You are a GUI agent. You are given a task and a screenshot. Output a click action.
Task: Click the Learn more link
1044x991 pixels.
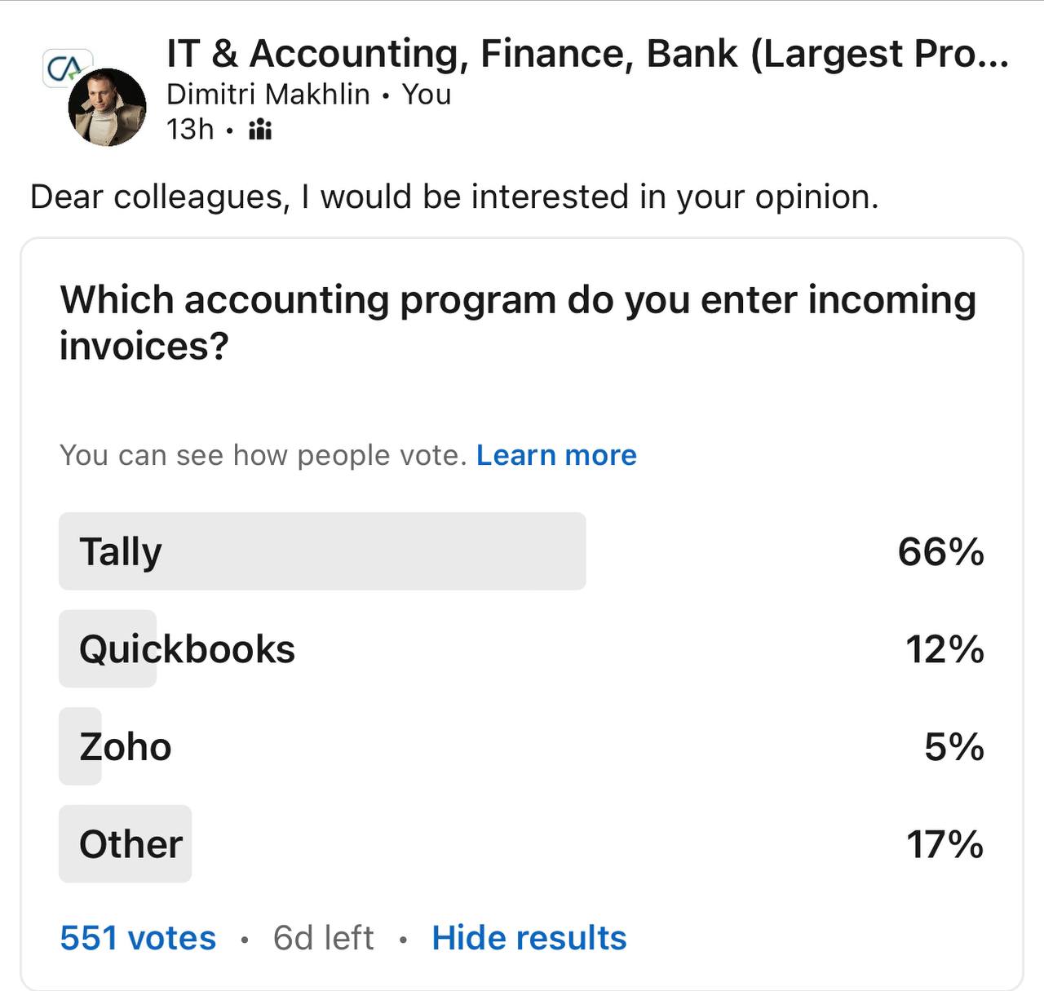point(556,455)
